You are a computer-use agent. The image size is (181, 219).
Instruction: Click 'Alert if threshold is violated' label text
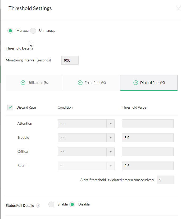[117, 180]
